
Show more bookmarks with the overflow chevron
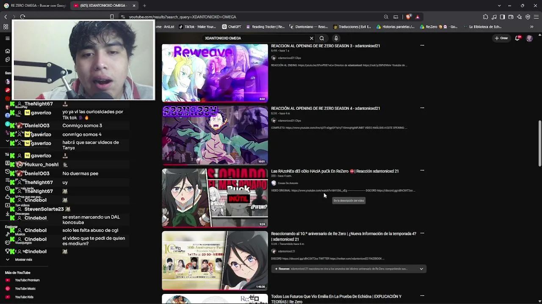[532, 27]
